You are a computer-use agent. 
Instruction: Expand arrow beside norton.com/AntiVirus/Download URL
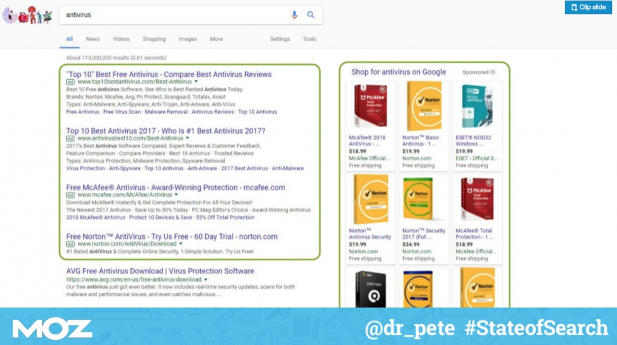coord(181,244)
